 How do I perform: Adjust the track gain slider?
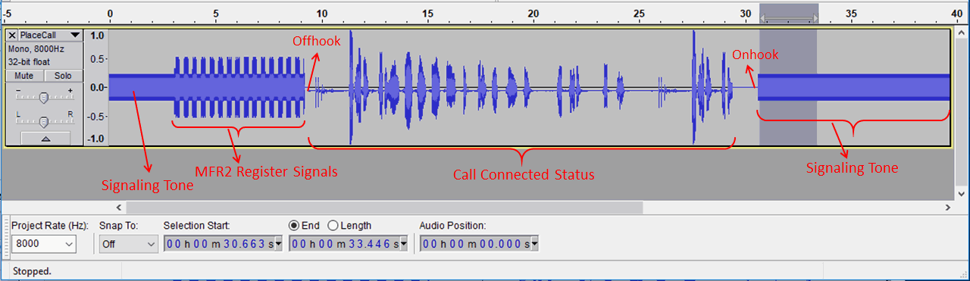44,98
